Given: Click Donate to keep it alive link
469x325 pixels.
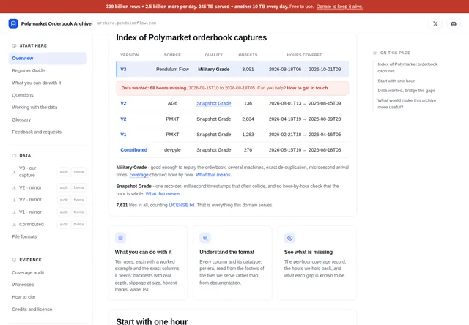Looking at the screenshot, I should (339, 7).
